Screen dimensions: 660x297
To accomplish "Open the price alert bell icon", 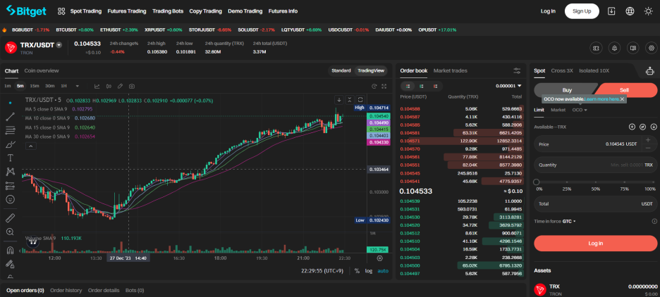I will (x=615, y=48).
